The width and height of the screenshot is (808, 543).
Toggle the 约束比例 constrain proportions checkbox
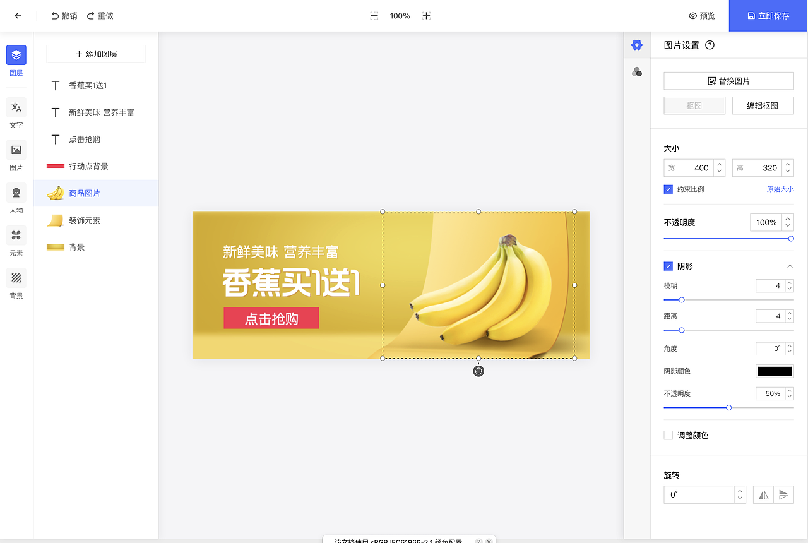[x=667, y=189]
